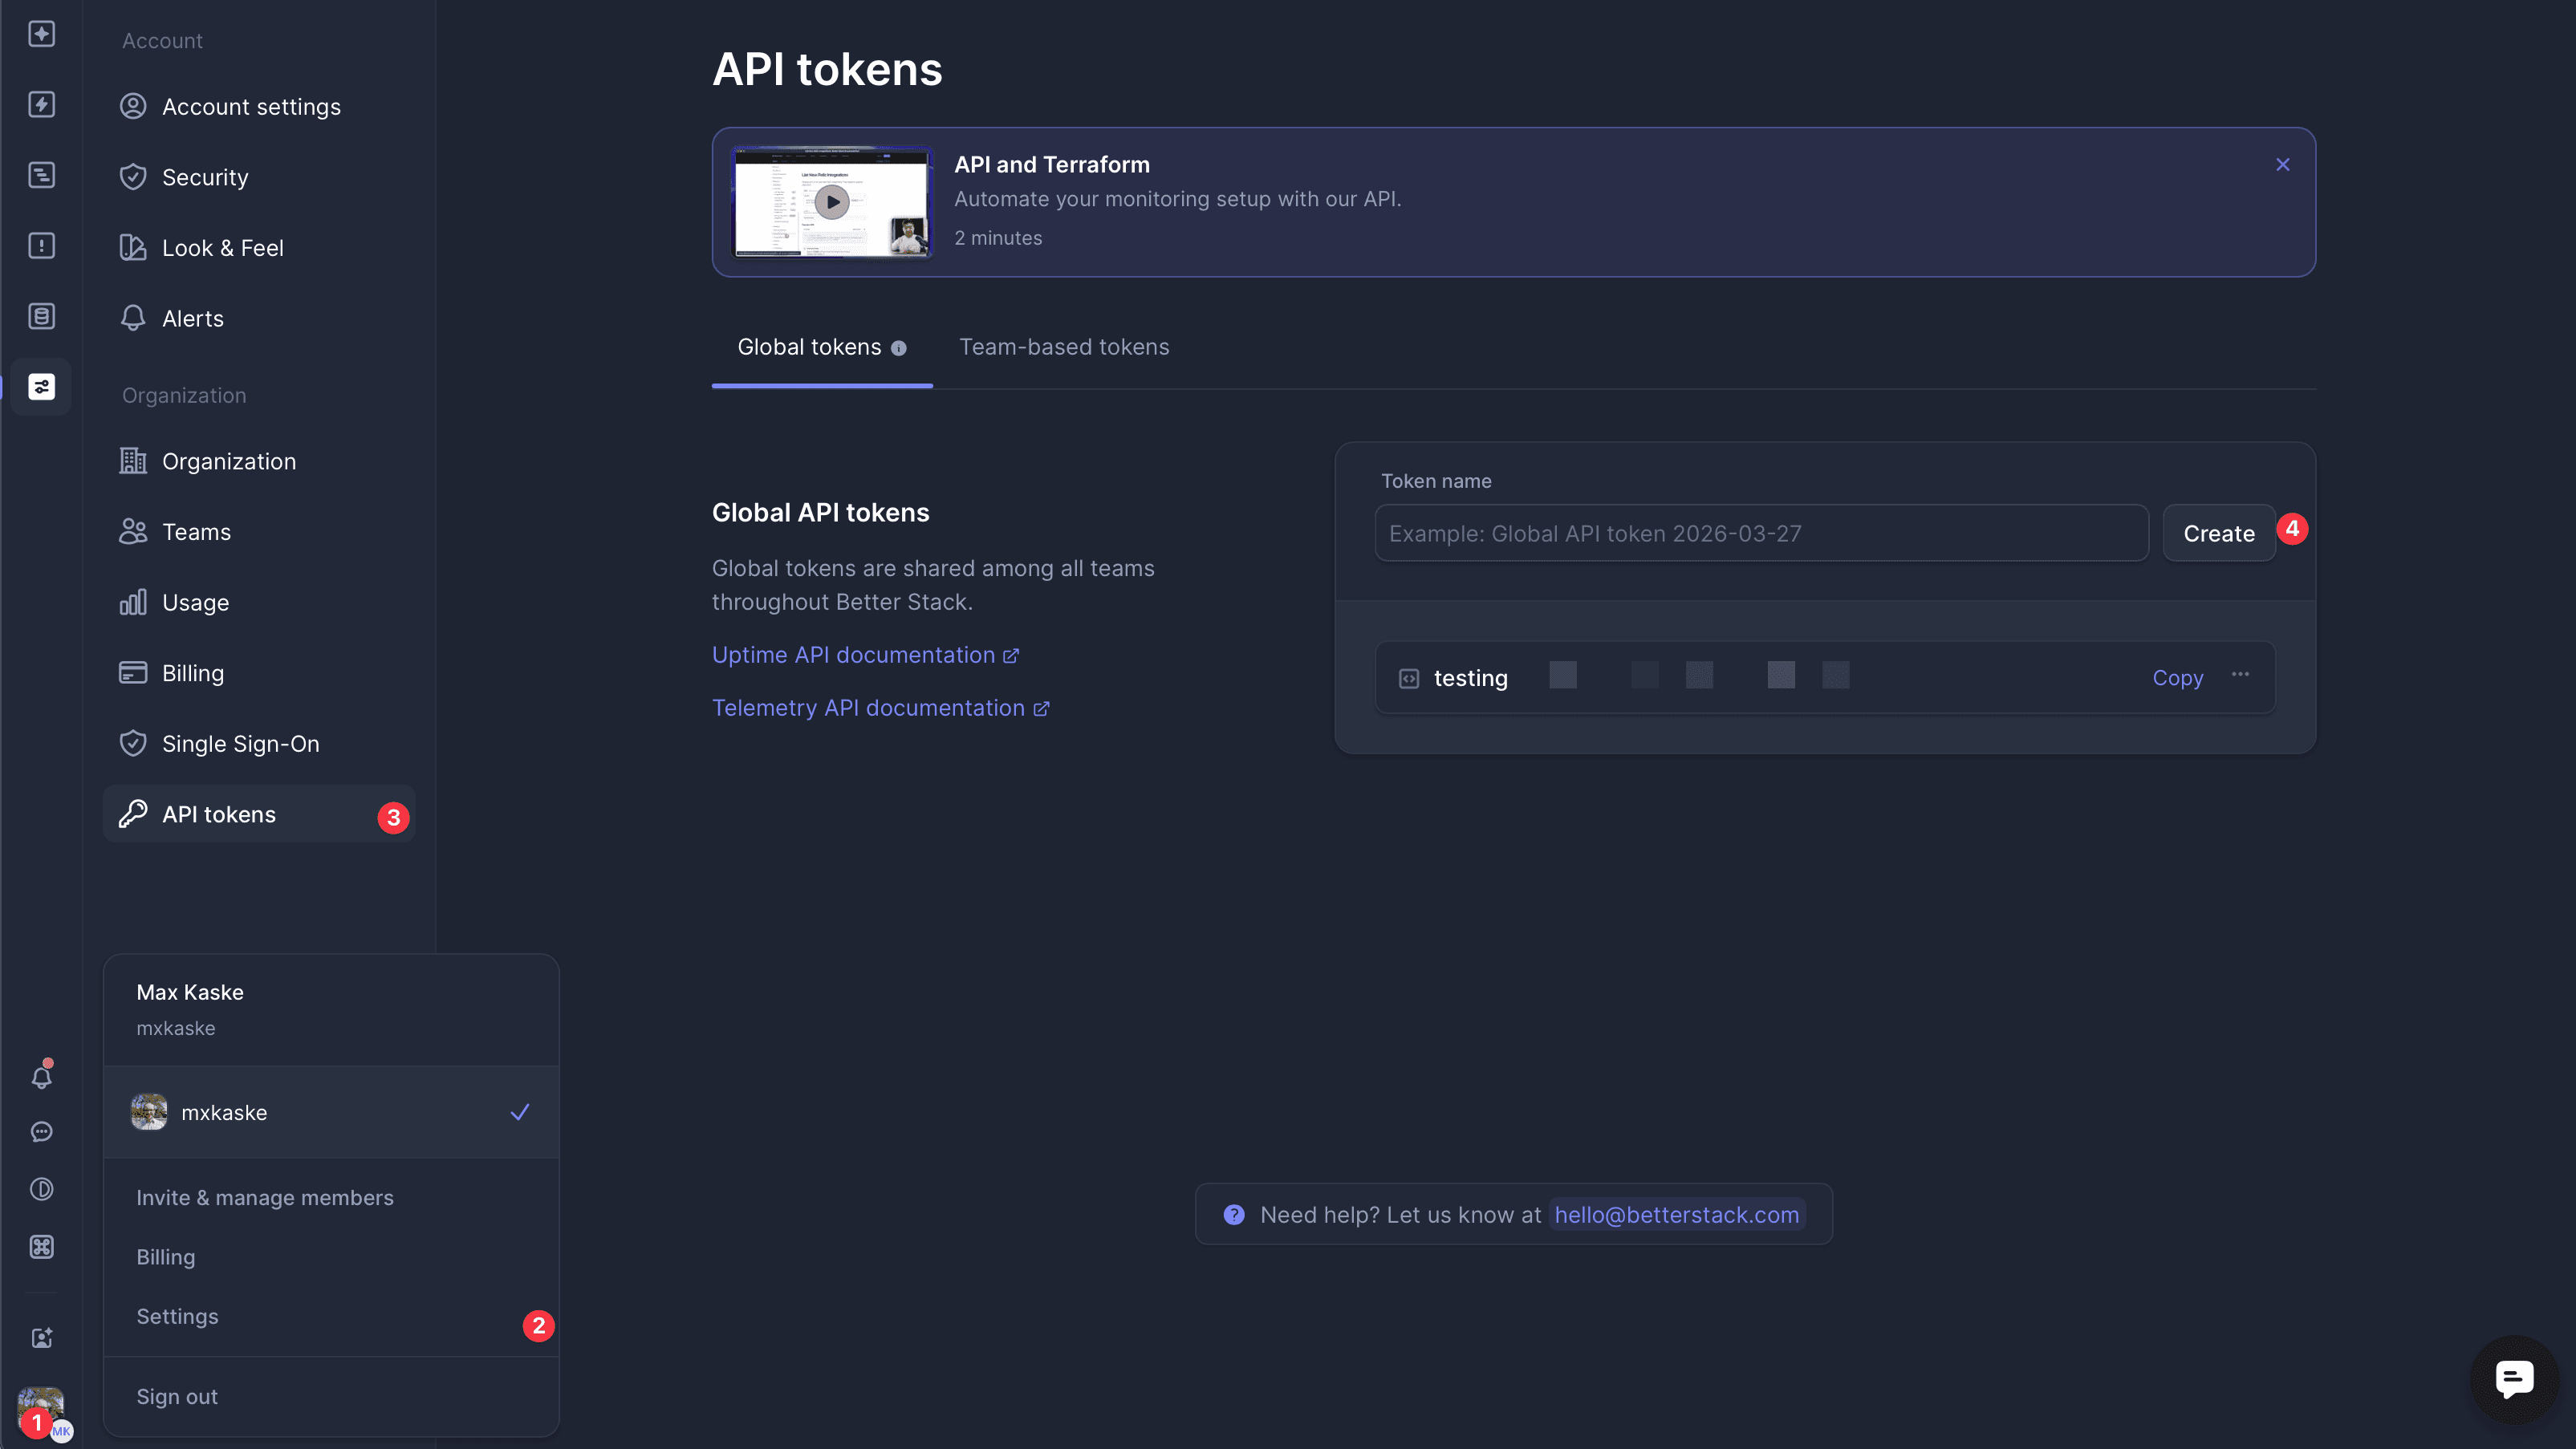Open the three-dot menu on testing token
This screenshot has height=1449, width=2576.
2241,677
